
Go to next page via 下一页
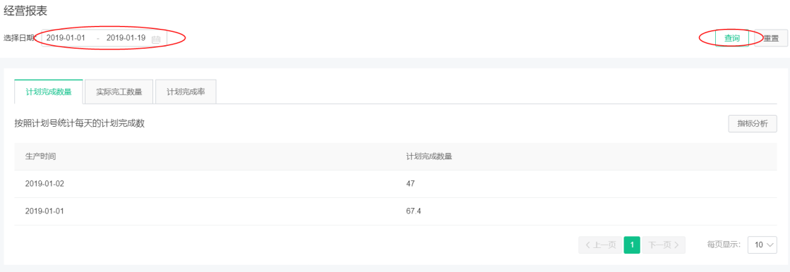tap(664, 245)
